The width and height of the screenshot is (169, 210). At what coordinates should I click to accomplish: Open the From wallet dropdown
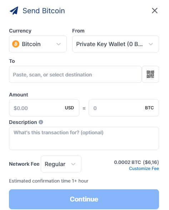tap(115, 44)
